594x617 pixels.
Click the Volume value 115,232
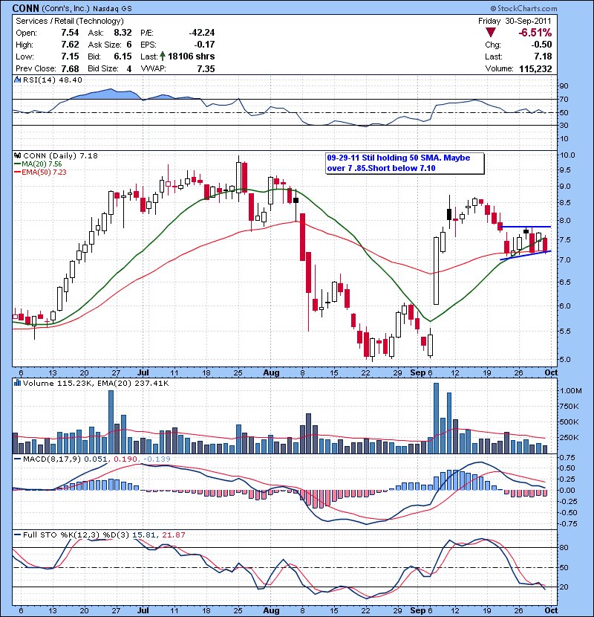coord(535,68)
